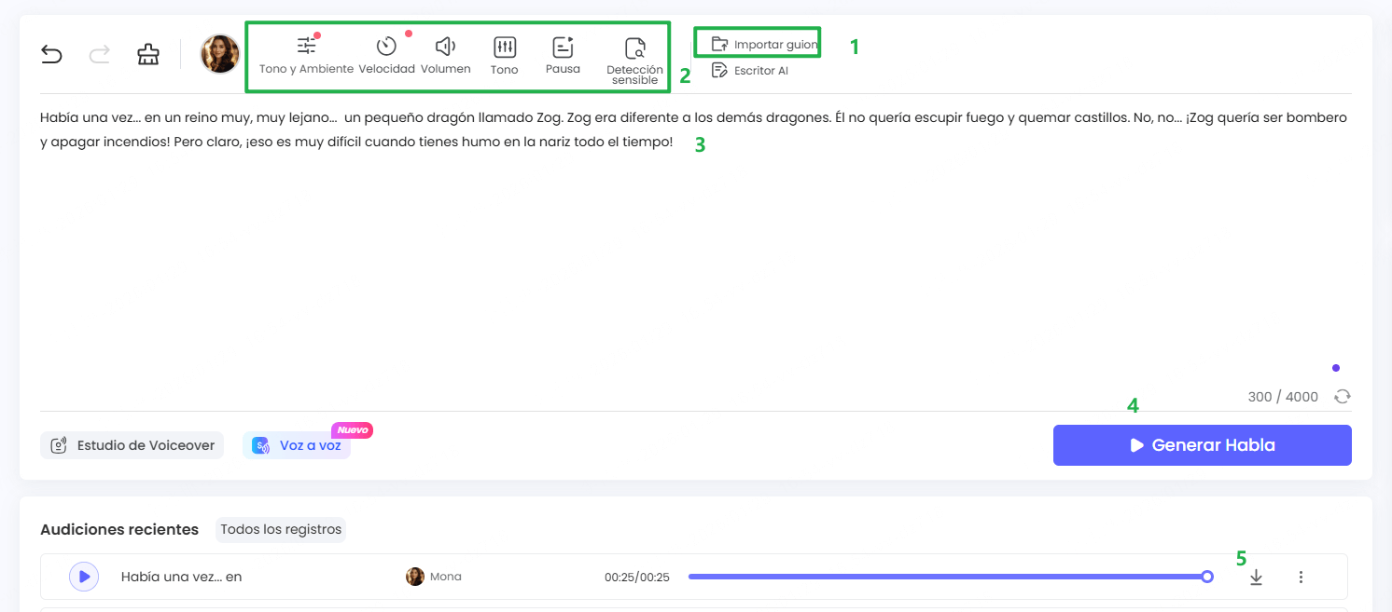This screenshot has width=1392, height=612.
Task: Play the 'Había una vez...' audition
Action: tap(83, 577)
